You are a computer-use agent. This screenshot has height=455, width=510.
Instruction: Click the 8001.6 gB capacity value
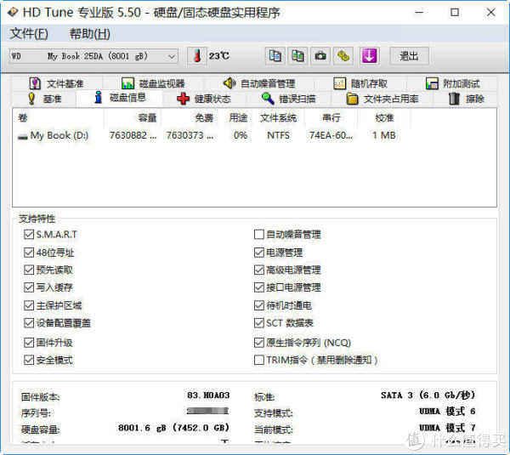(x=173, y=428)
